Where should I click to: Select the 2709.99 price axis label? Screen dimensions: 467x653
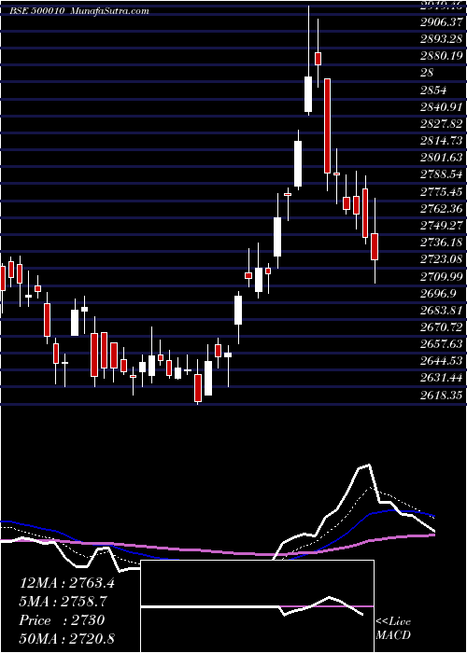[x=442, y=276]
